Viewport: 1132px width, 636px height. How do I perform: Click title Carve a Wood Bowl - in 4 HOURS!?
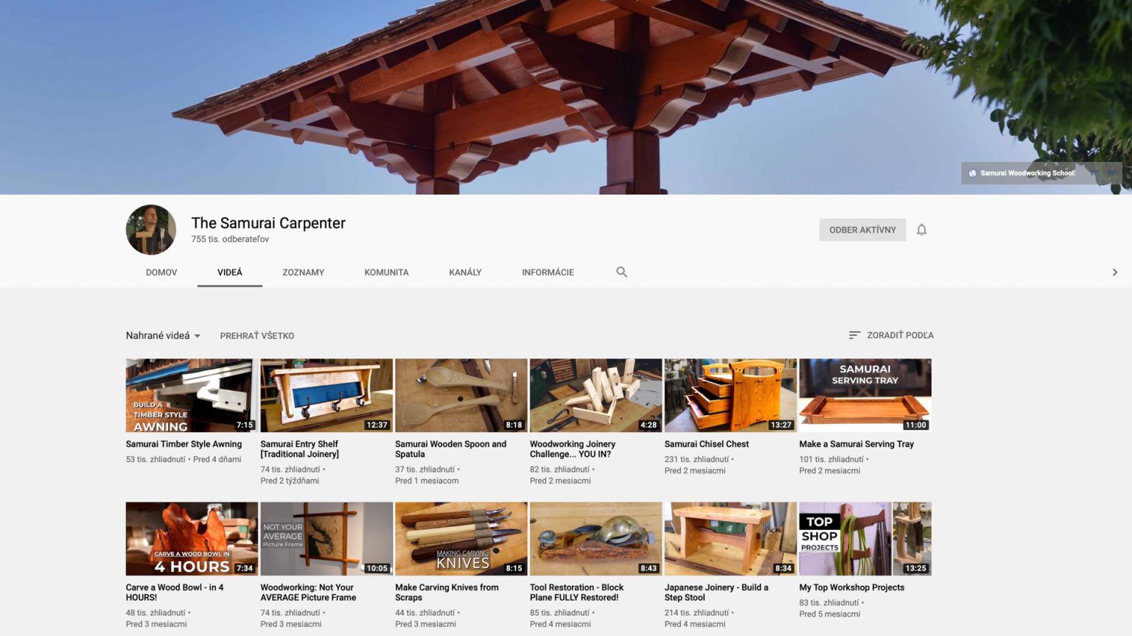174,593
